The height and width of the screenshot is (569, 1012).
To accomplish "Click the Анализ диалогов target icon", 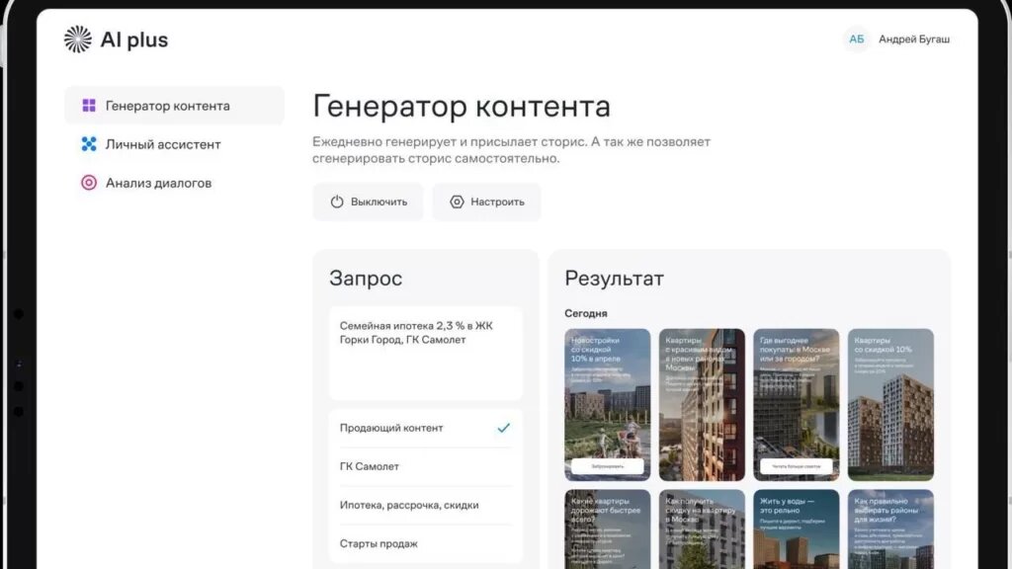I will coord(89,183).
